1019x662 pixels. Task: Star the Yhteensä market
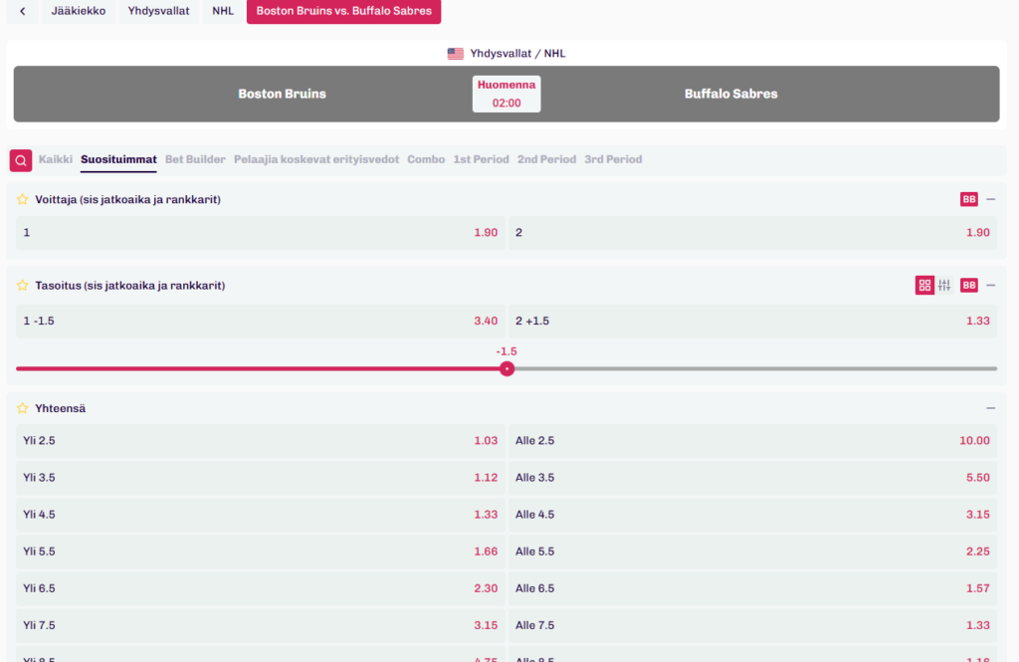tap(22, 408)
